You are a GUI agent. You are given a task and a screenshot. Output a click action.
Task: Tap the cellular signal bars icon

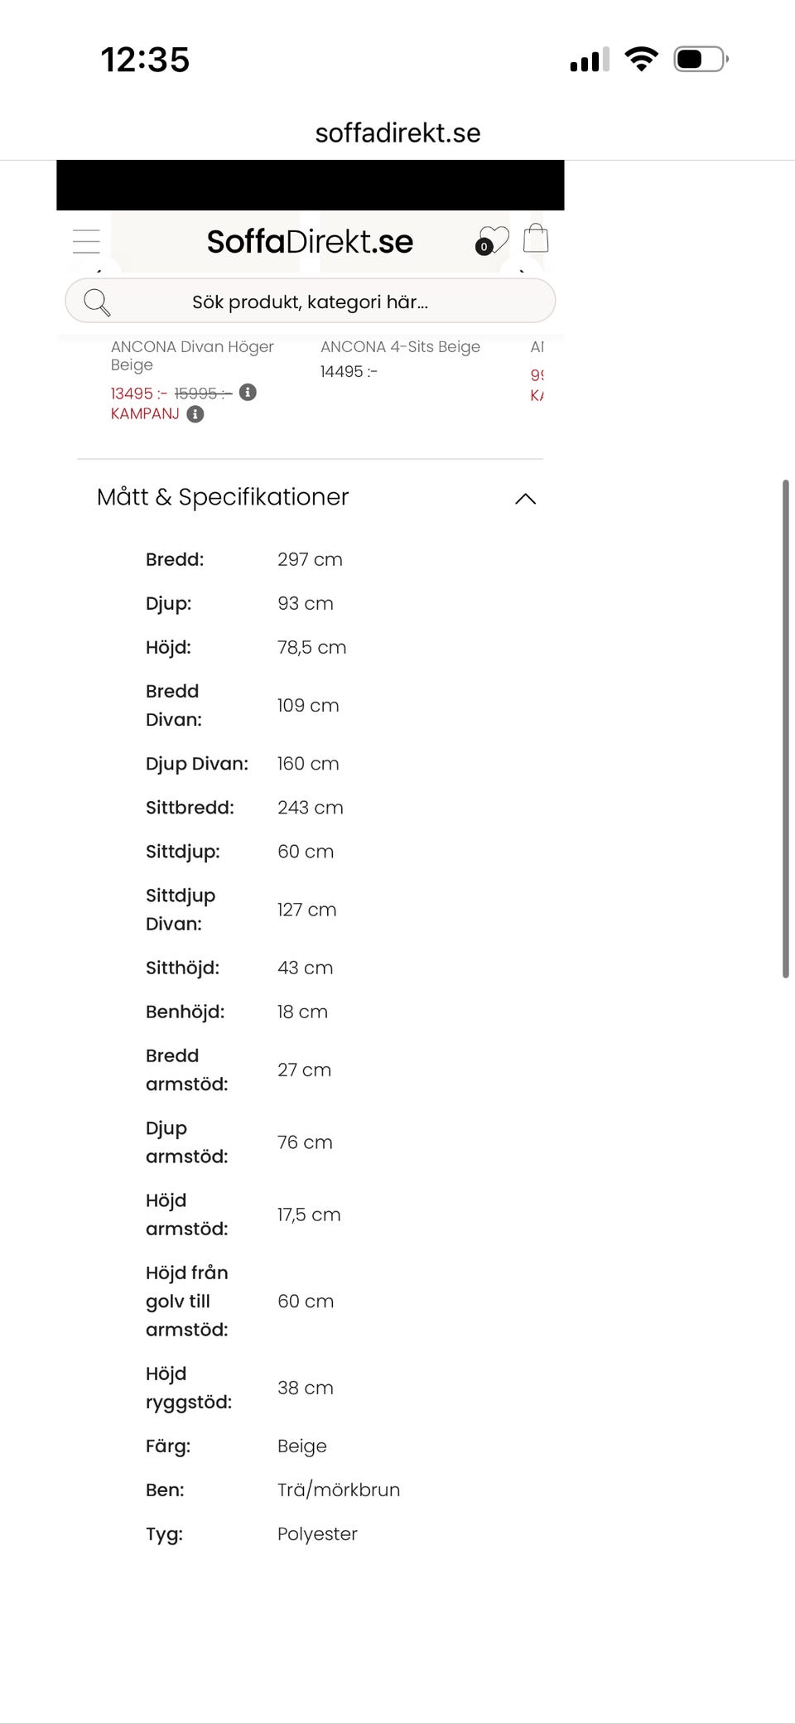coord(589,60)
